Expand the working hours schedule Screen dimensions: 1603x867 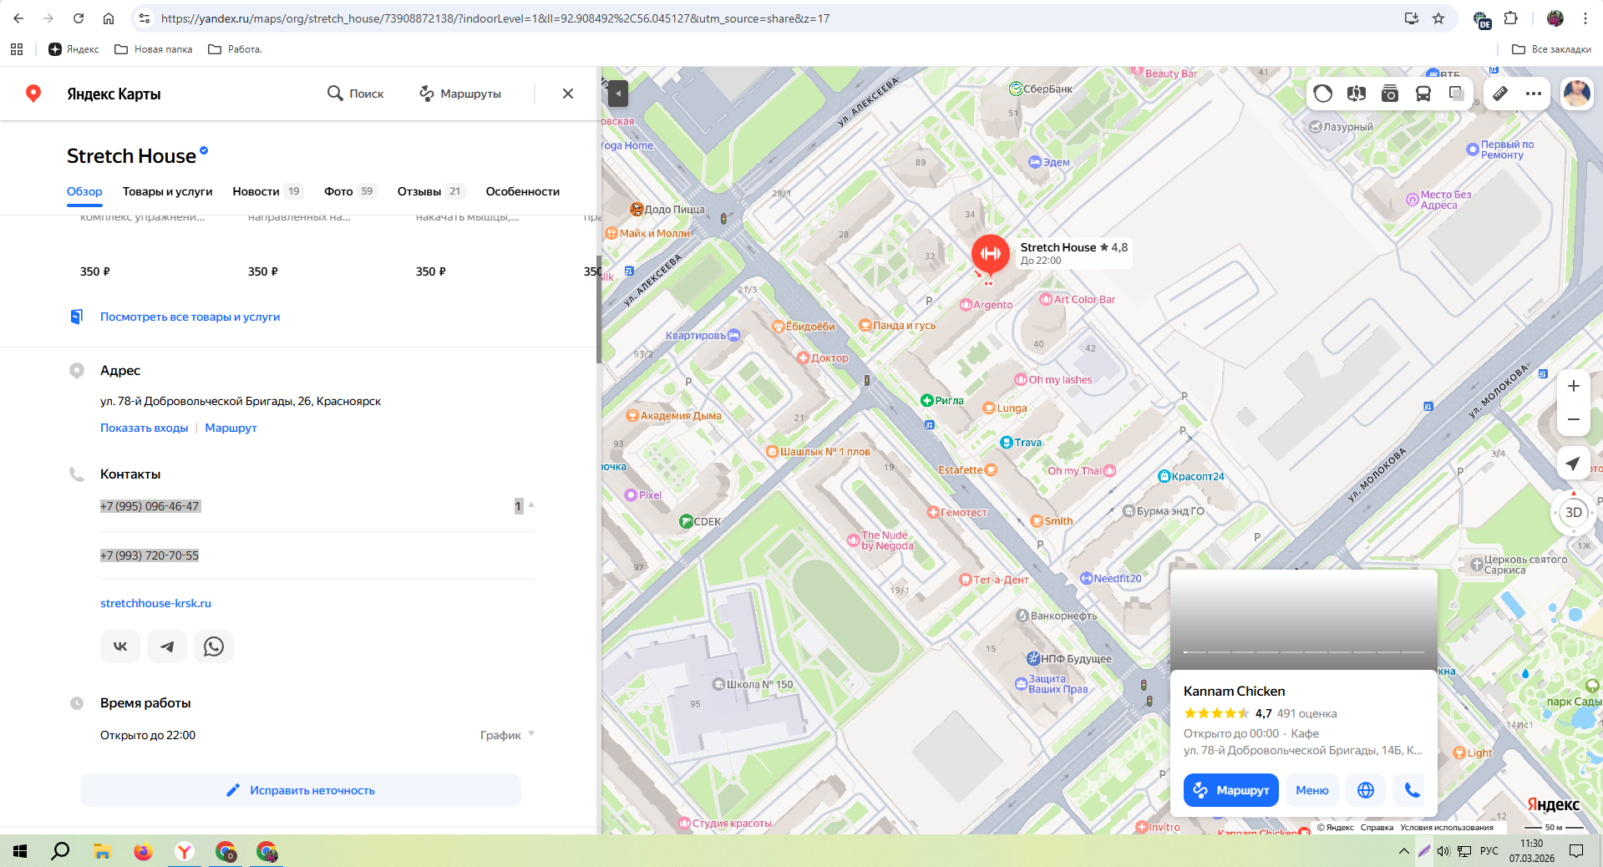click(x=506, y=735)
